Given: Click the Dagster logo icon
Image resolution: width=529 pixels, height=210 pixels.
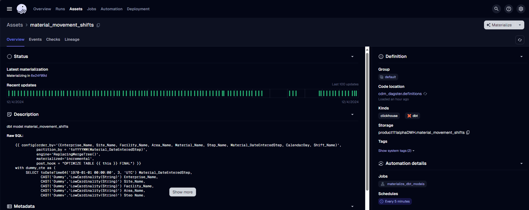Looking at the screenshot, I should pyautogui.click(x=22, y=9).
